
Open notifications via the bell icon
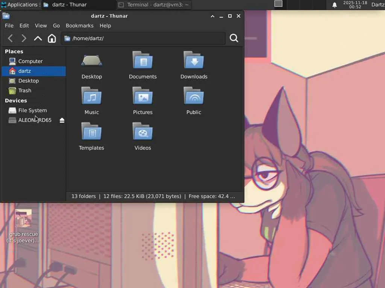[x=334, y=4]
